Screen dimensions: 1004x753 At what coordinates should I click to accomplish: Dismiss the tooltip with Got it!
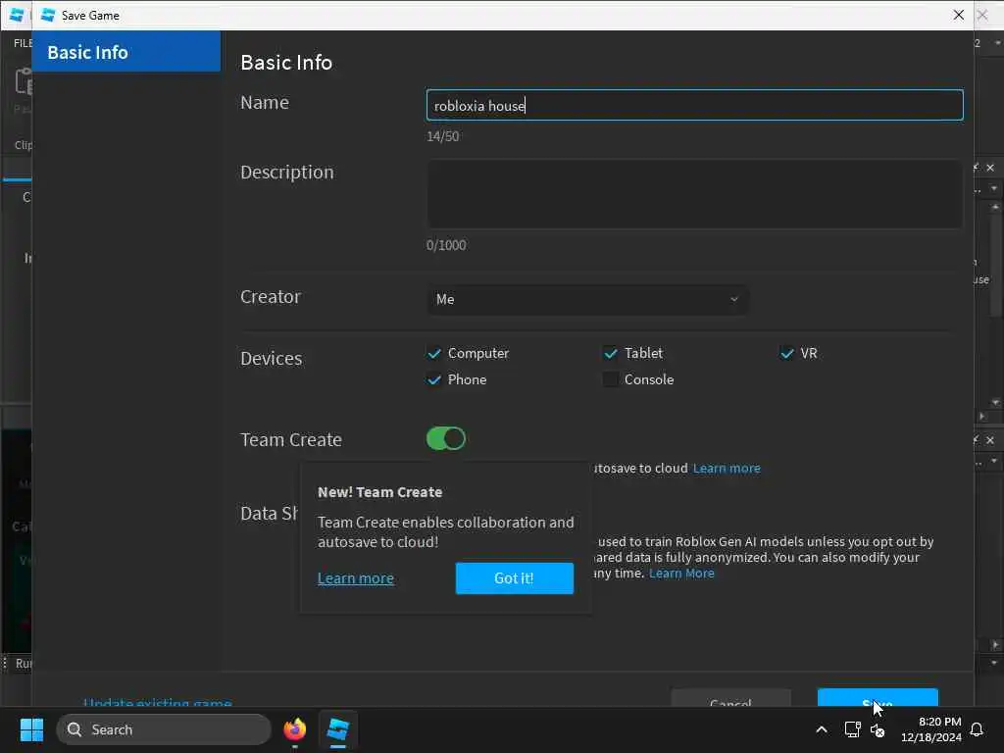(514, 578)
